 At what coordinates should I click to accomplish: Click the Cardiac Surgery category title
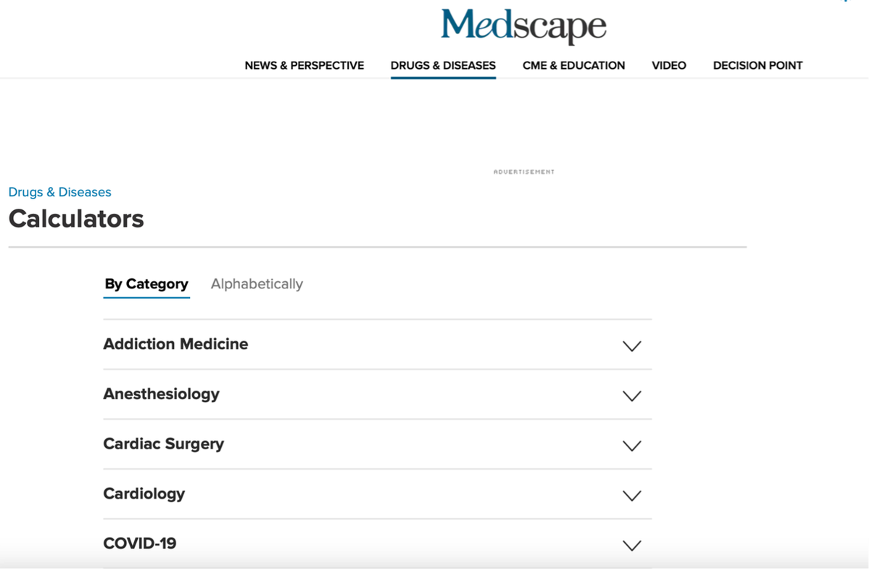(x=163, y=444)
